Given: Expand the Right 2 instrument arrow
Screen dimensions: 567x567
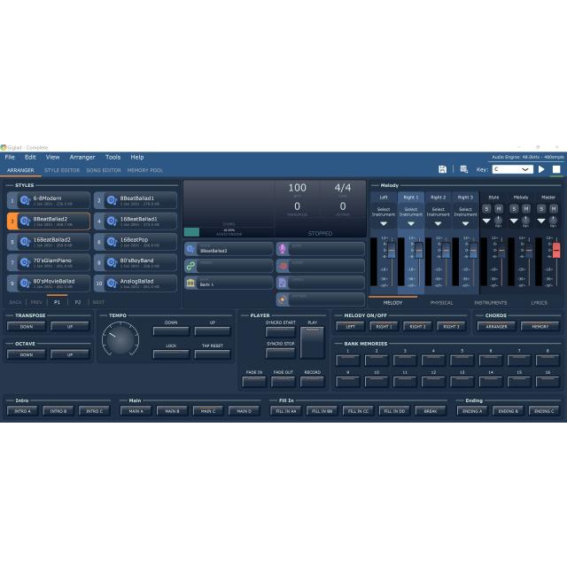Looking at the screenshot, I should coord(439,224).
